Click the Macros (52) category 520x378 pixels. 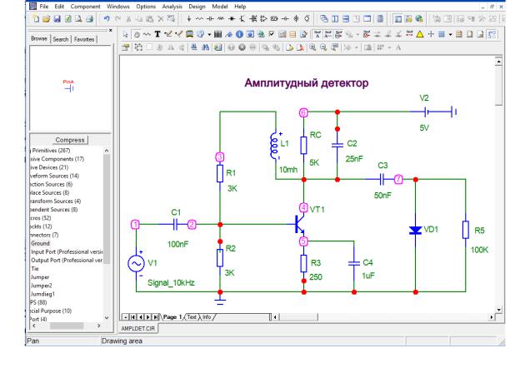pos(41,218)
